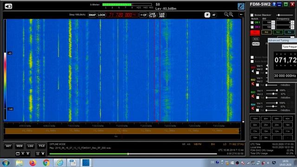297x167 pixels.
Task: Click the Tune Frequency field in Advanced Tuning
Action: click(290, 47)
